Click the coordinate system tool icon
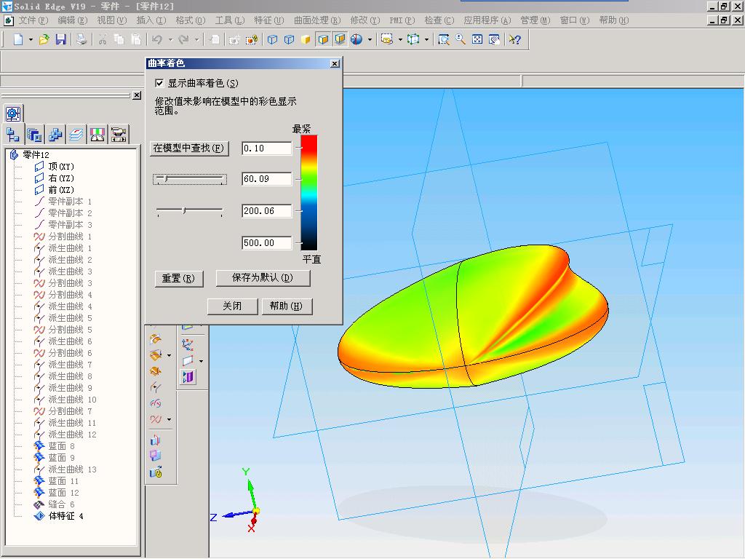 click(x=188, y=344)
